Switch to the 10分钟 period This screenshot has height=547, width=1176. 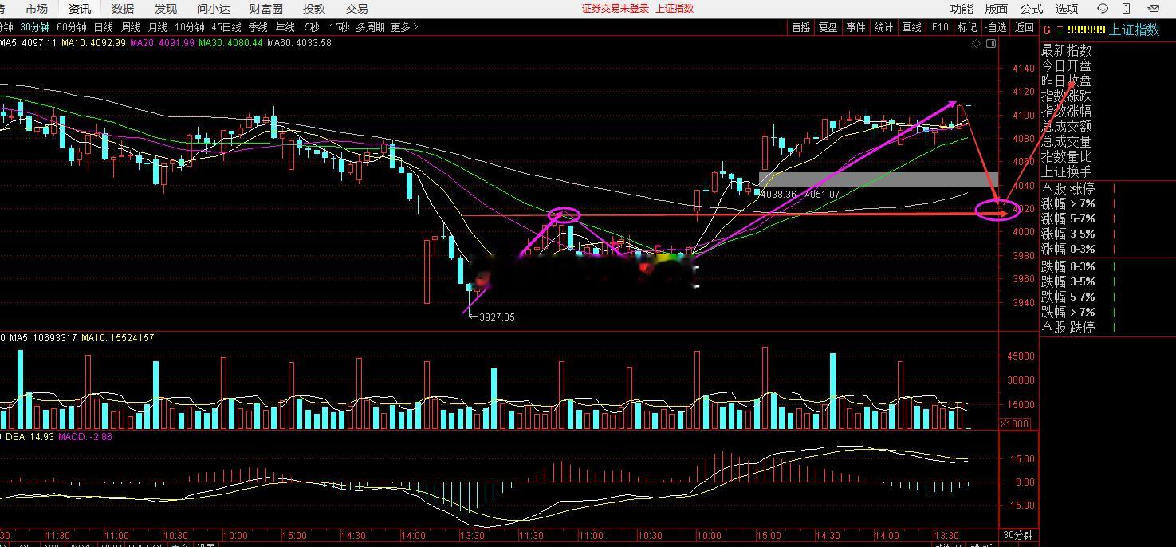tap(190, 27)
